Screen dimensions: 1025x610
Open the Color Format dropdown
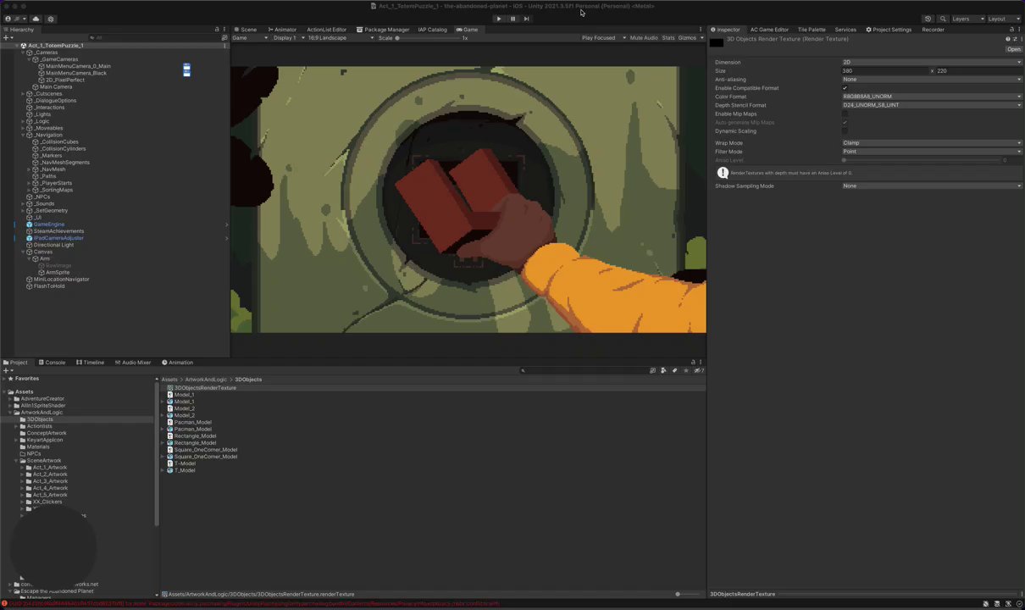pos(932,97)
